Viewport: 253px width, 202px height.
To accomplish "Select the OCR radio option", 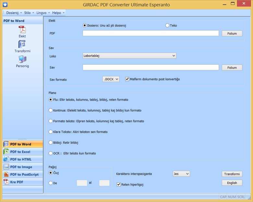I will (51, 153).
